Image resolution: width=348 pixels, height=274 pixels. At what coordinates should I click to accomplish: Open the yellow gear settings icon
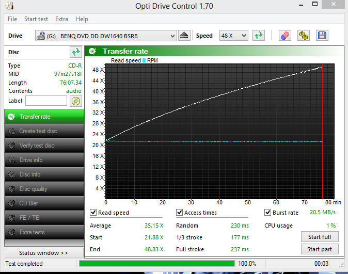(304, 36)
